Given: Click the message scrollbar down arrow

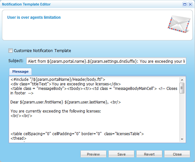Looking at the screenshot, I should point(182,139).
